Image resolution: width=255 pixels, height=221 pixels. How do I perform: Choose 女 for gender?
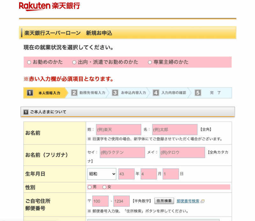(x=104, y=187)
